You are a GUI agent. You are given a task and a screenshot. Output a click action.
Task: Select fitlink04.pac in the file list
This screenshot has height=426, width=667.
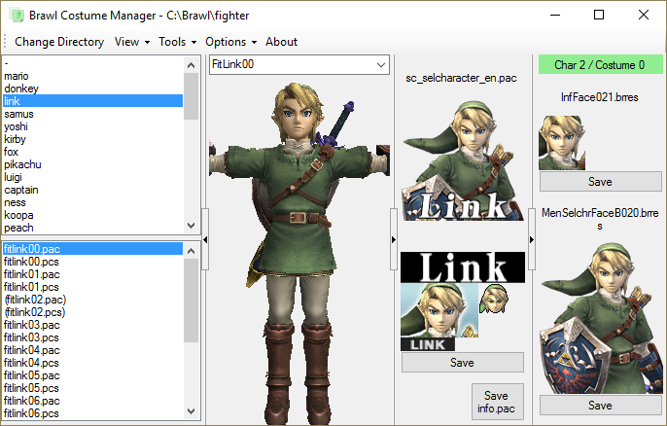(92, 350)
